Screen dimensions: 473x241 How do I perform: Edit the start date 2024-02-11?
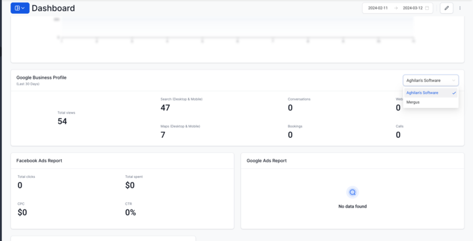pos(378,8)
